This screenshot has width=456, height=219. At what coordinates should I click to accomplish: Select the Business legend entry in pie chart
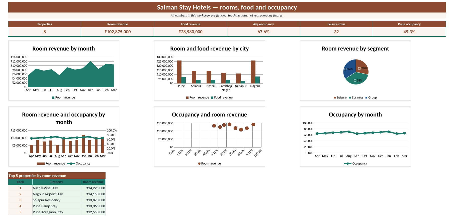(x=356, y=97)
